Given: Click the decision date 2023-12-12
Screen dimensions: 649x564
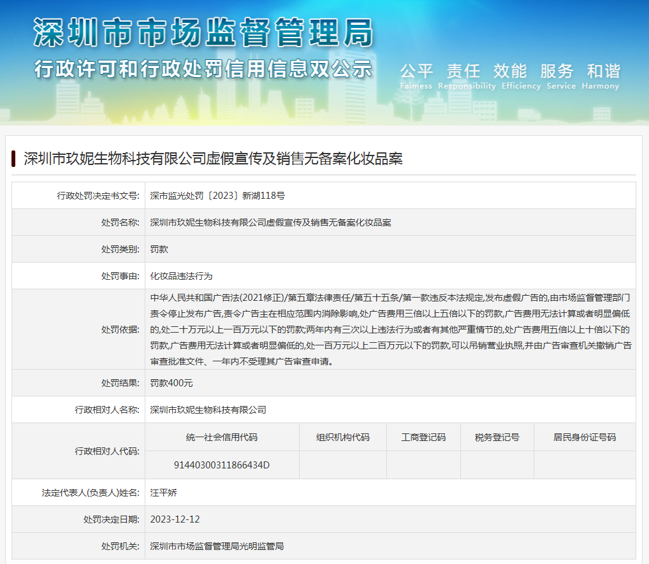Looking at the screenshot, I should (x=175, y=519).
